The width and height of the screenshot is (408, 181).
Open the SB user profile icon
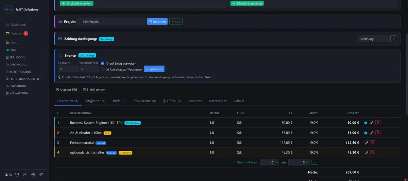[8, 175]
